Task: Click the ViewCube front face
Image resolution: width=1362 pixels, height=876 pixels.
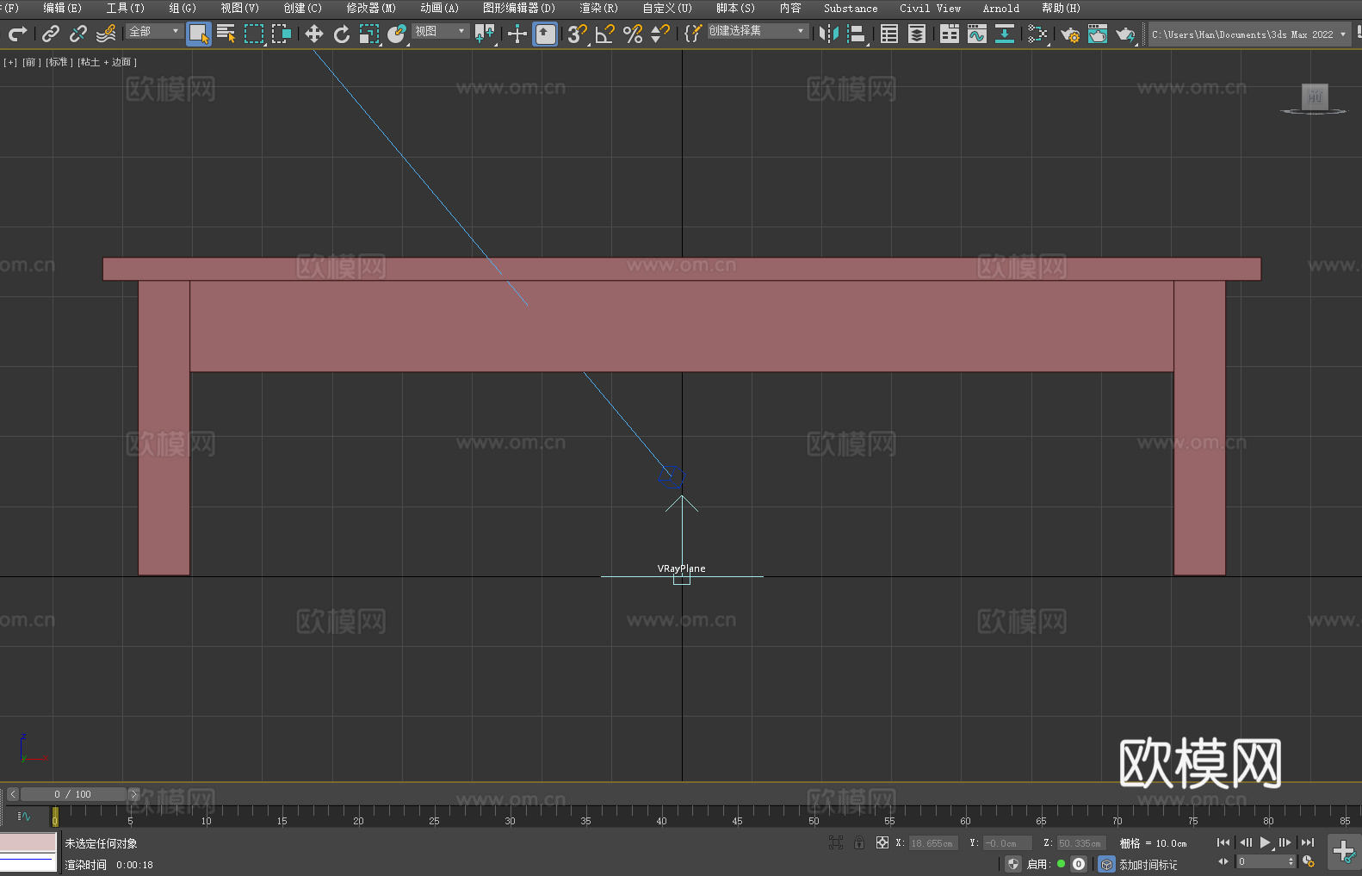Action: point(1315,96)
